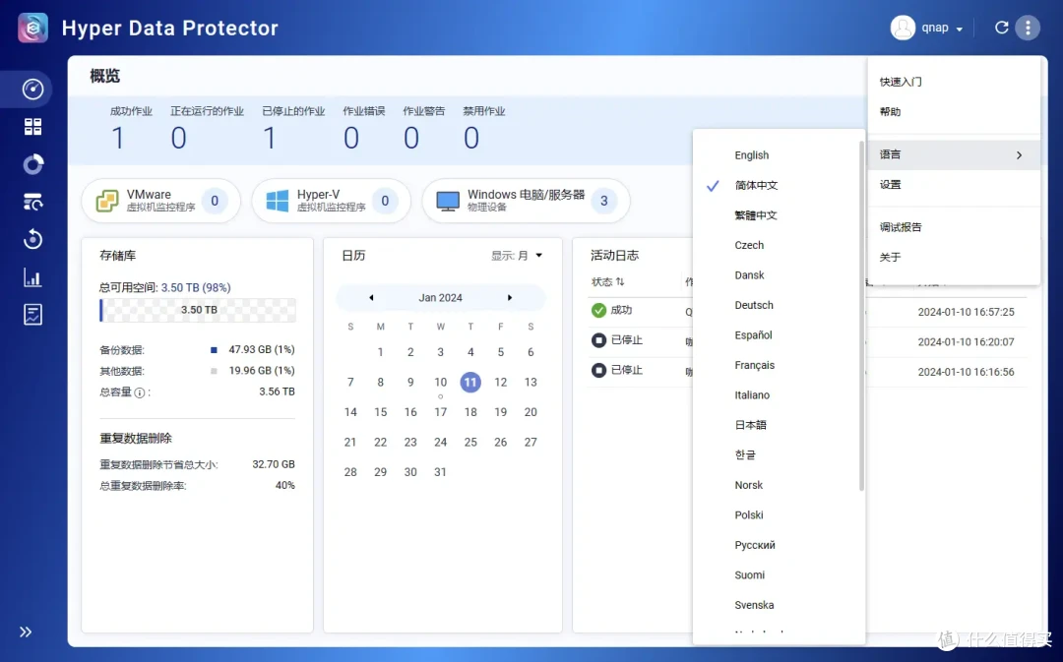Image resolution: width=1063 pixels, height=662 pixels.
Task: Open the calendar 月 display dropdown
Action: coord(522,254)
